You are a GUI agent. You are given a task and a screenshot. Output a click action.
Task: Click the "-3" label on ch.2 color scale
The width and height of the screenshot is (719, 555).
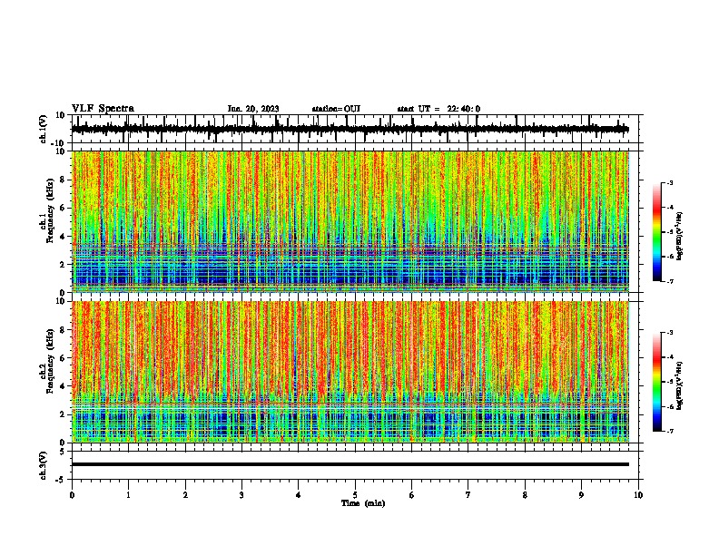669,333
